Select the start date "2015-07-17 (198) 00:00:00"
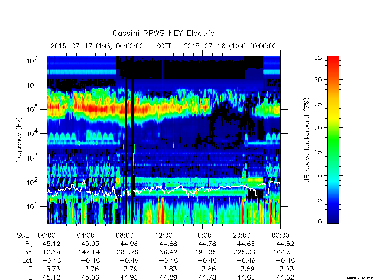 coord(97,46)
